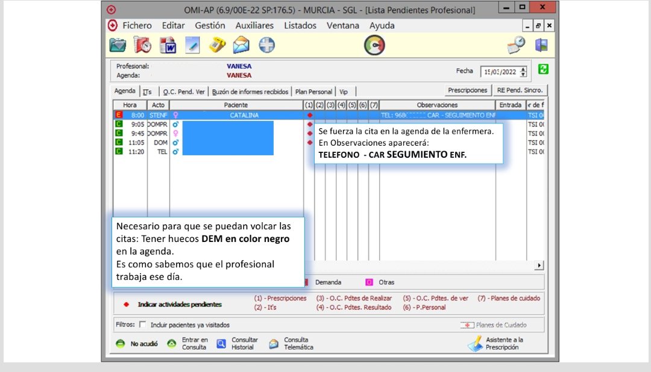Click the female symbol in the CATALINA row
This screenshot has height=372, width=651.
pos(175,115)
